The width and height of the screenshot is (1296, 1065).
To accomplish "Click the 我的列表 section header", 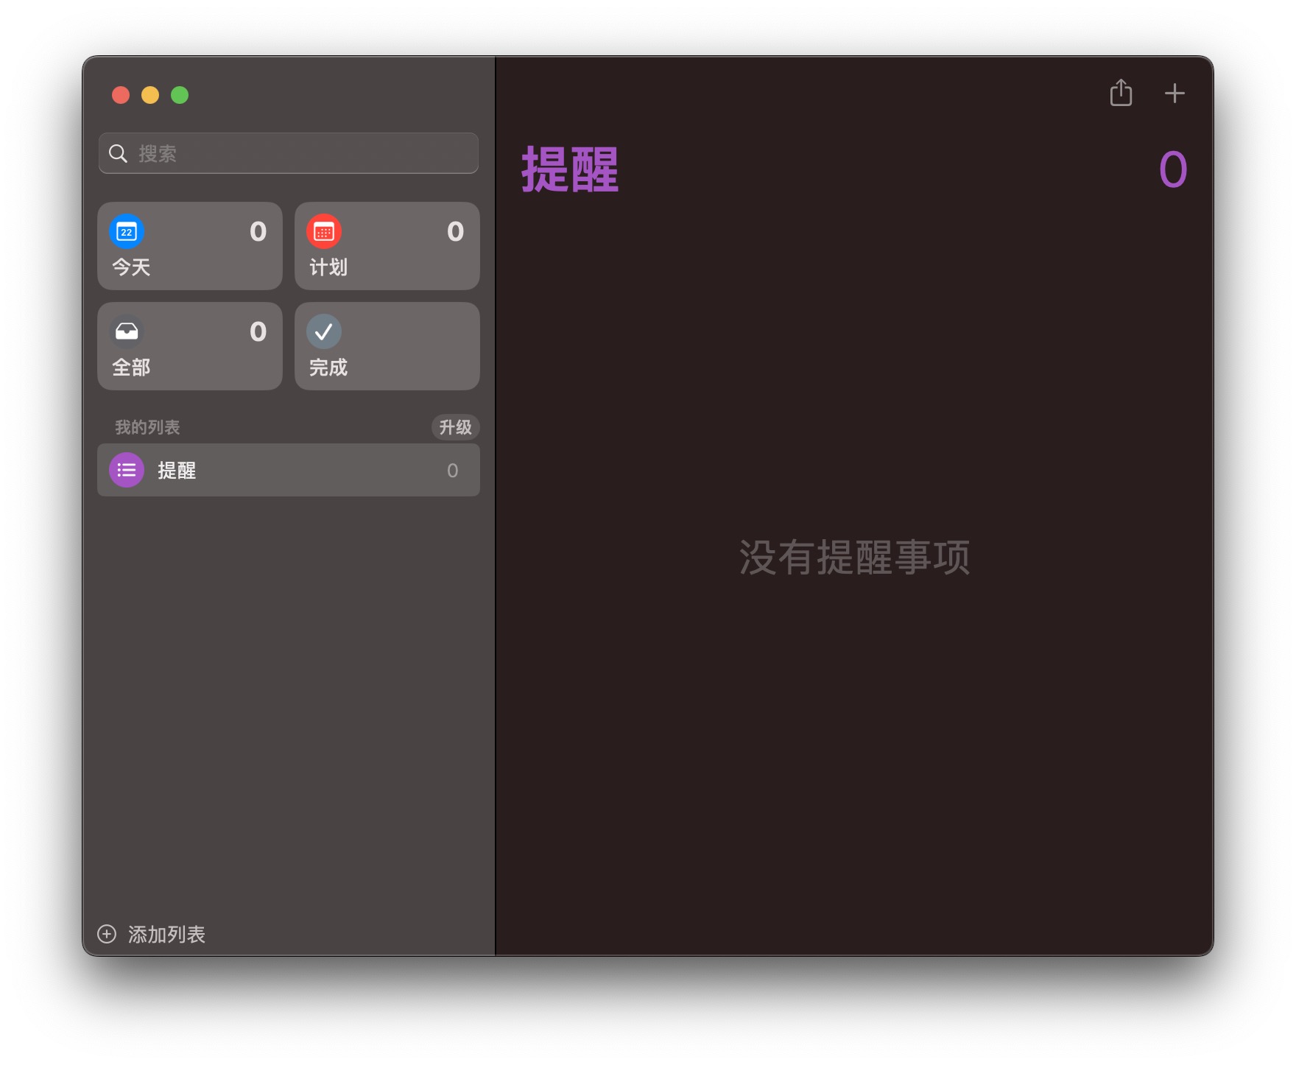I will (147, 427).
